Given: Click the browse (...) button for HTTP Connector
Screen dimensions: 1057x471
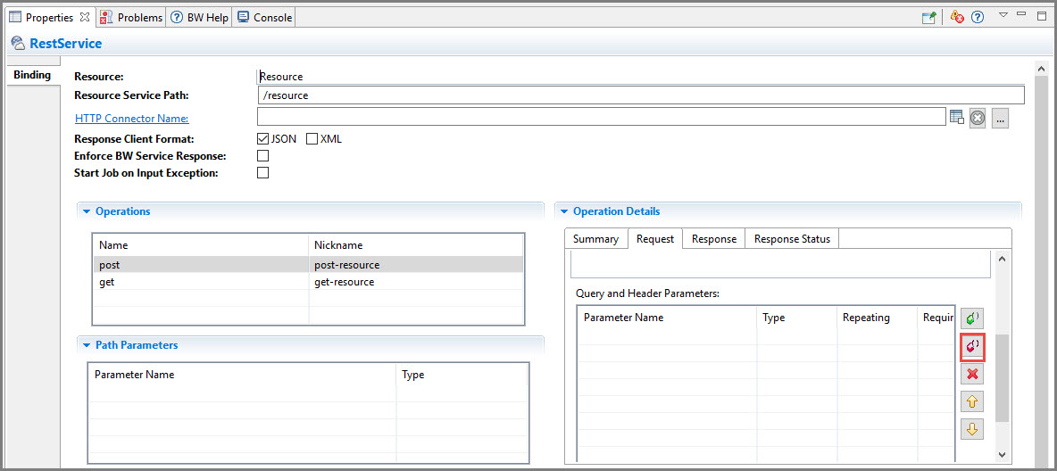Looking at the screenshot, I should 1001,119.
